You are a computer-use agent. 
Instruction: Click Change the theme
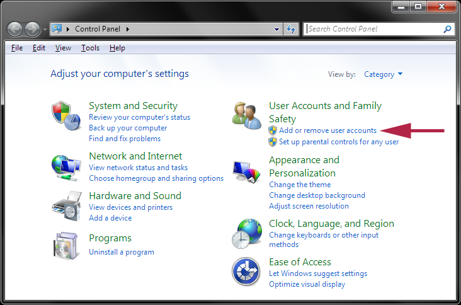coord(300,185)
